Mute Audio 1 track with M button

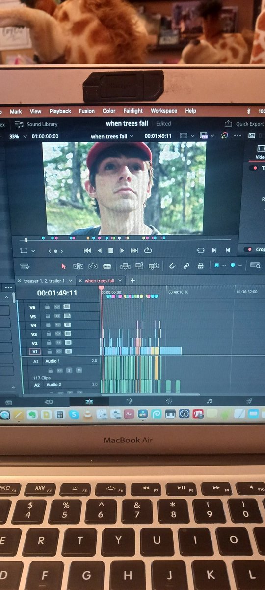tap(79, 370)
